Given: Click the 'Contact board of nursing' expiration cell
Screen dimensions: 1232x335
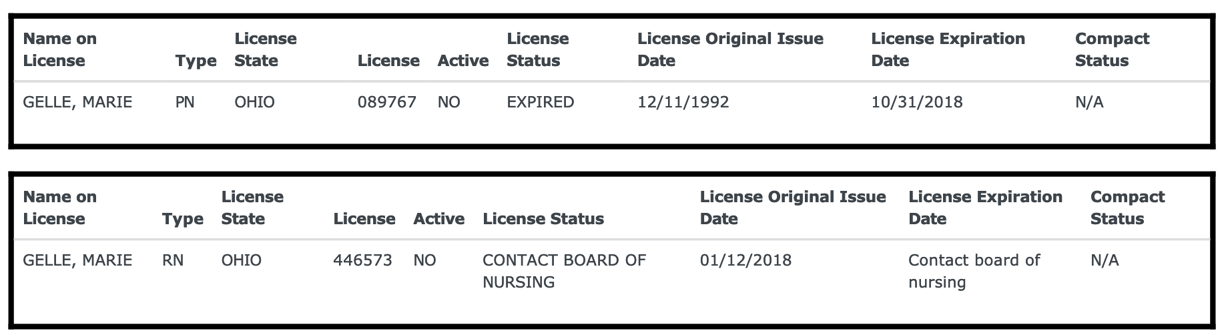Looking at the screenshot, I should click(974, 270).
